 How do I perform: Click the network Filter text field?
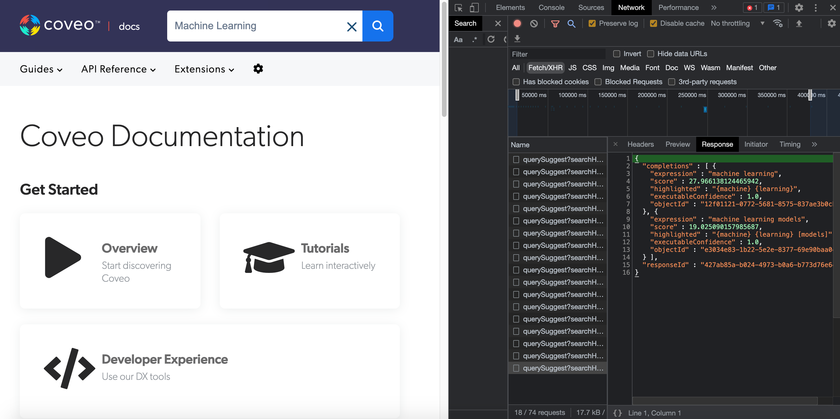tap(558, 54)
